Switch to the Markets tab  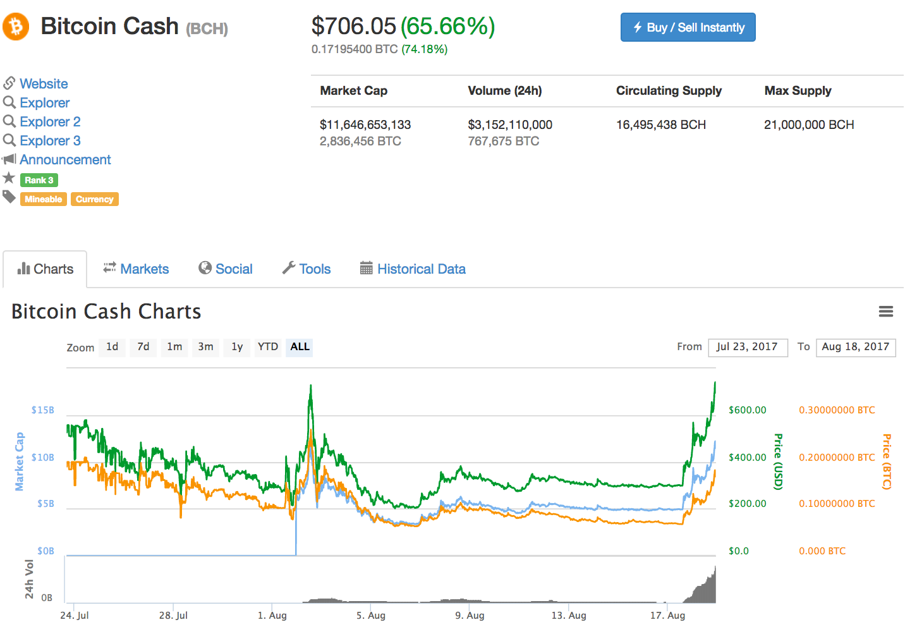136,269
